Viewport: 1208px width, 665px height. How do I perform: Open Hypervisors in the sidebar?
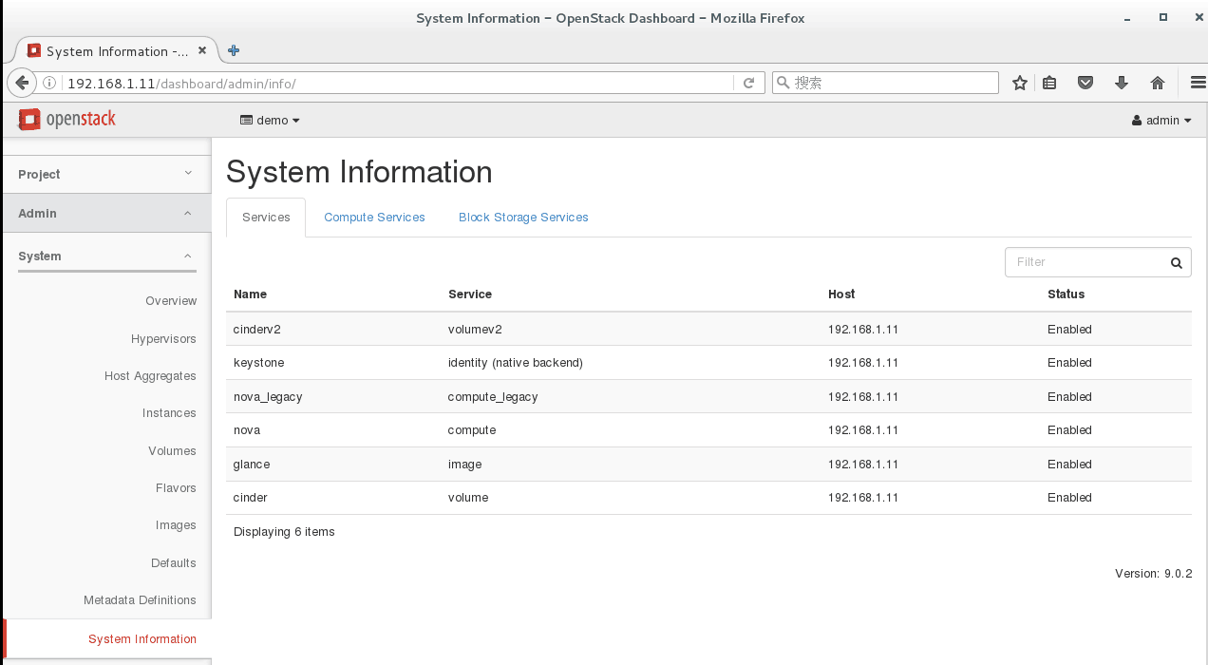point(163,339)
